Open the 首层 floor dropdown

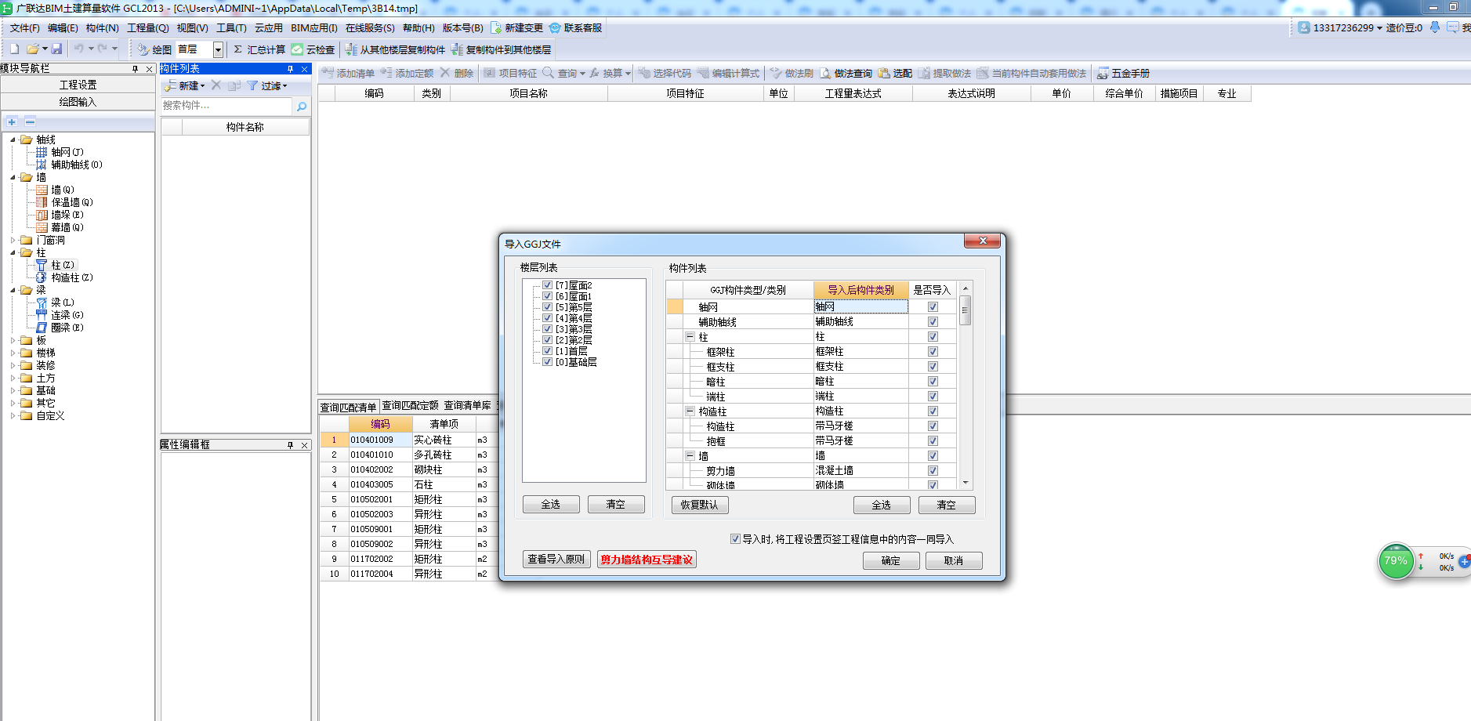(x=218, y=49)
